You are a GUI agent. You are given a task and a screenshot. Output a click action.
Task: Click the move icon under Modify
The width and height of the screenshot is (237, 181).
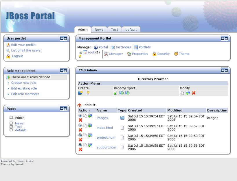[x=188, y=93]
